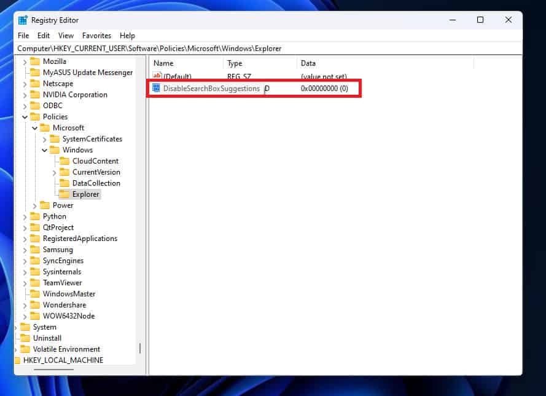Sort values by the Type column header
Viewport: 546px width, 396px height.
point(260,63)
